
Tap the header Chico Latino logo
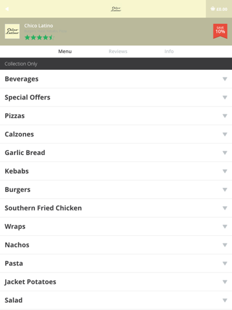(116, 9)
